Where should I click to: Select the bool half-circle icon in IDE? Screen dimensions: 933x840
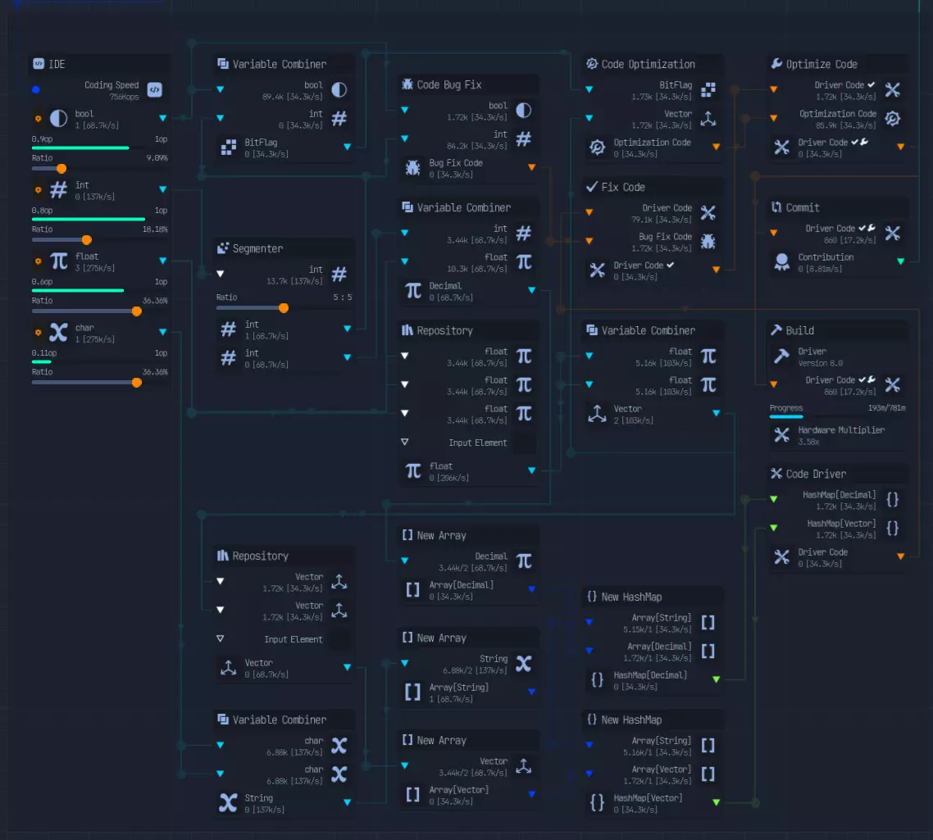(x=58, y=118)
